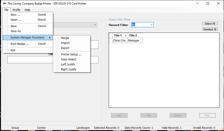Choose Copy Select in submenu
Screen dimensions: 224x131
[x=72, y=59]
